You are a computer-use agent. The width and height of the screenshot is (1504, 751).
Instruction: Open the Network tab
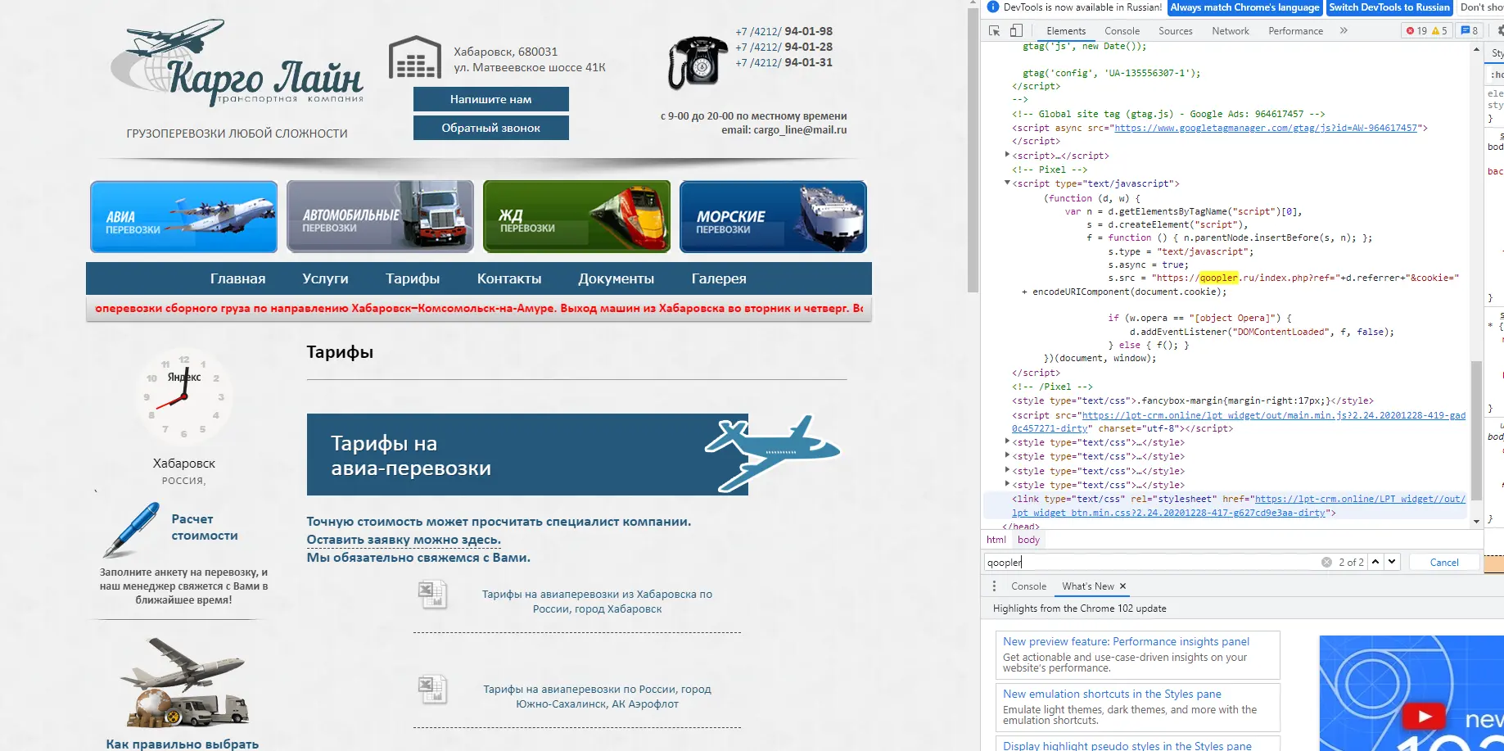click(1231, 30)
